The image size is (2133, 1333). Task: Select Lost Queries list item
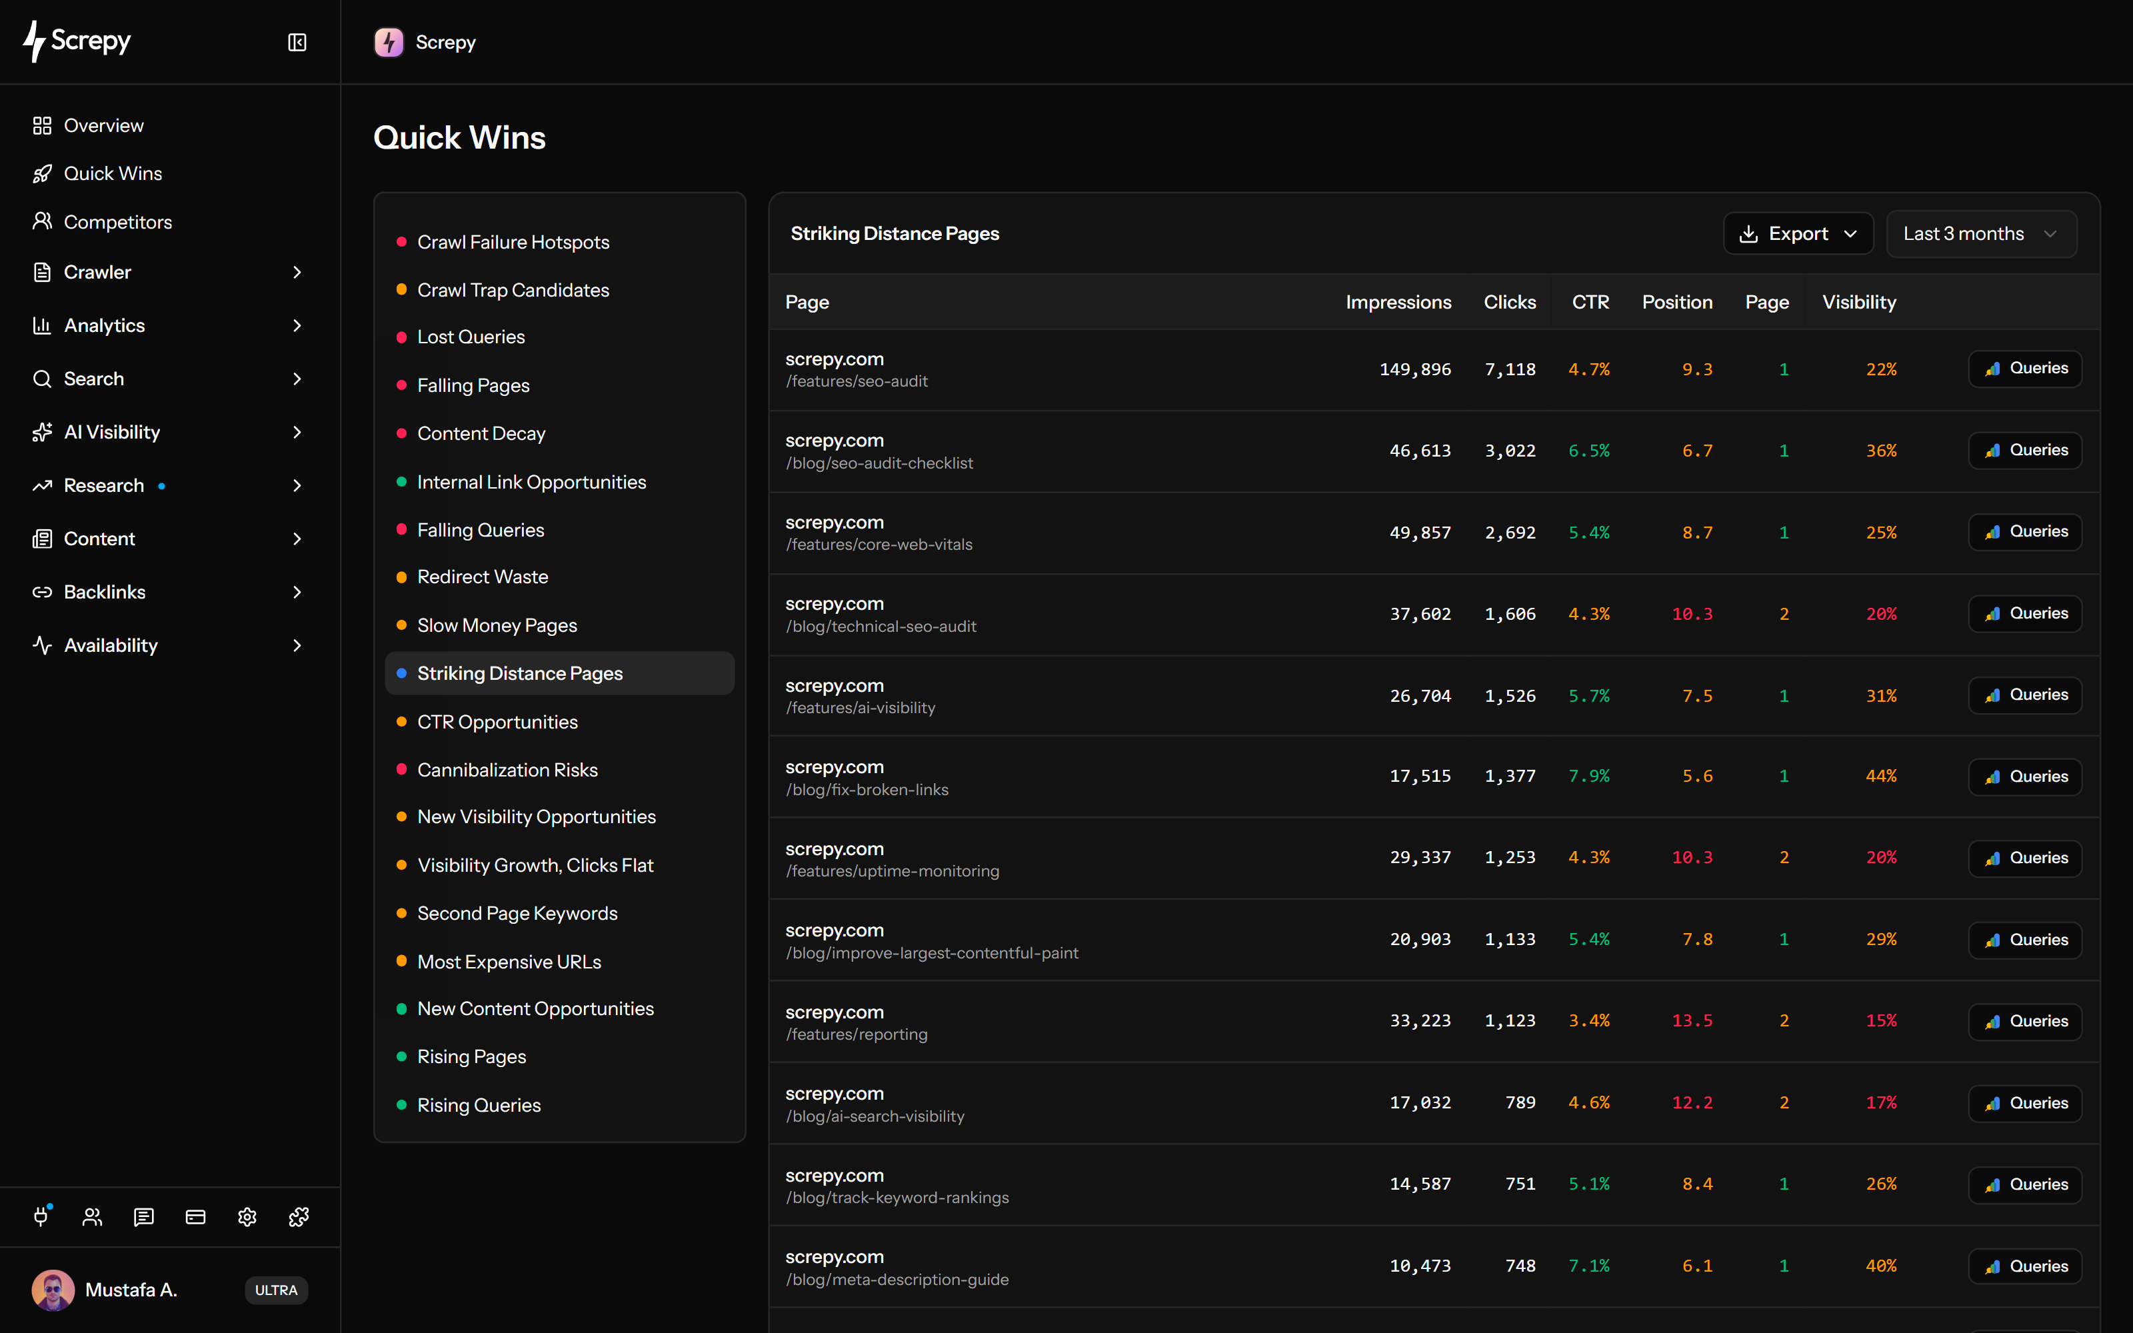(x=560, y=337)
